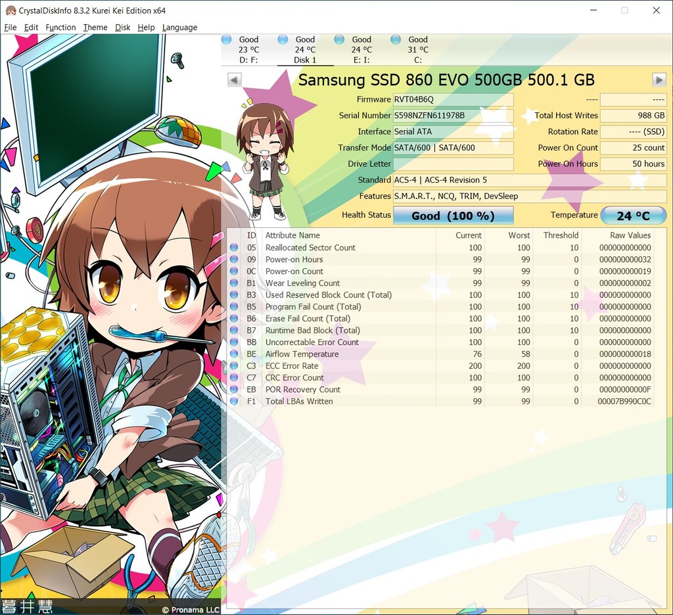Click the Good icon for drive C:
Image resolution: width=673 pixels, height=615 pixels.
click(394, 39)
